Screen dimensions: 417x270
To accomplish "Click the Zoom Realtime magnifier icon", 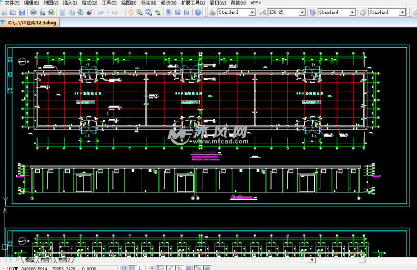I will pos(139,12).
